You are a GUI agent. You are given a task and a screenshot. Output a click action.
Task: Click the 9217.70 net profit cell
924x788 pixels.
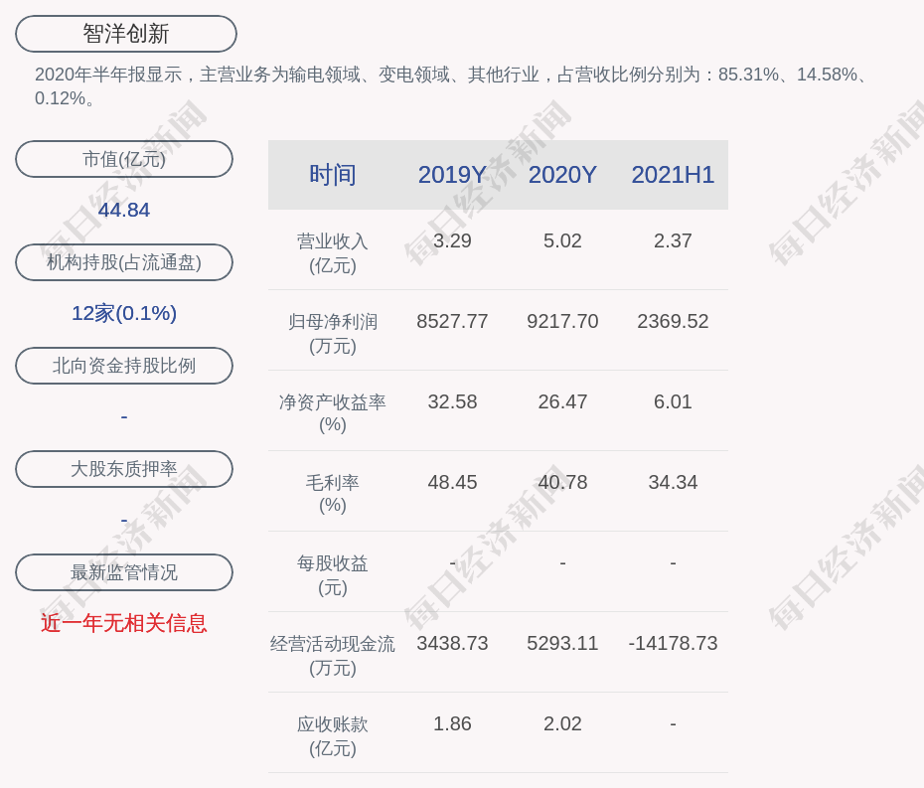tap(562, 321)
